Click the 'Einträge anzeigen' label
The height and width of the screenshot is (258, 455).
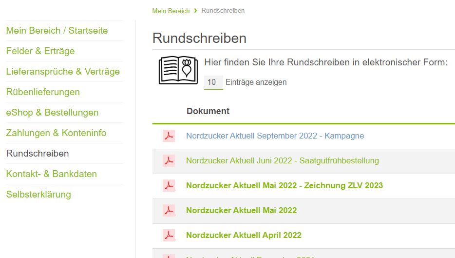pyautogui.click(x=256, y=82)
